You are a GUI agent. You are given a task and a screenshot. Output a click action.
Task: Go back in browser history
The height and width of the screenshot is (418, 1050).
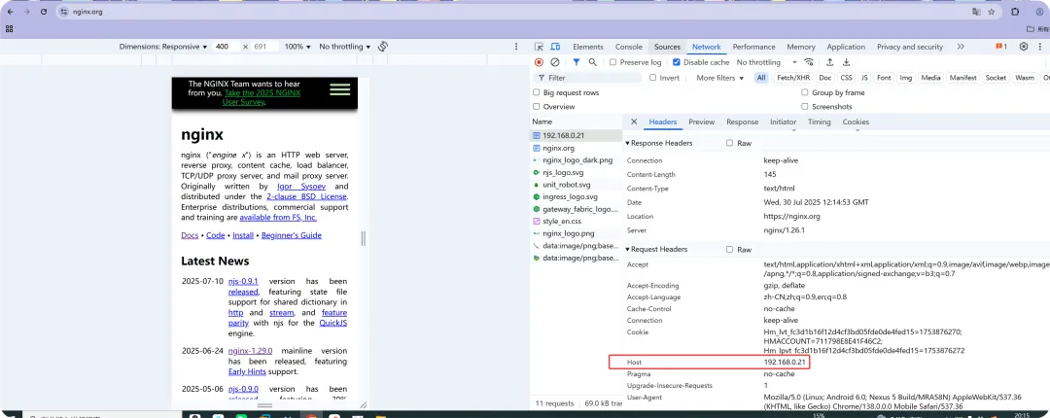(10, 12)
